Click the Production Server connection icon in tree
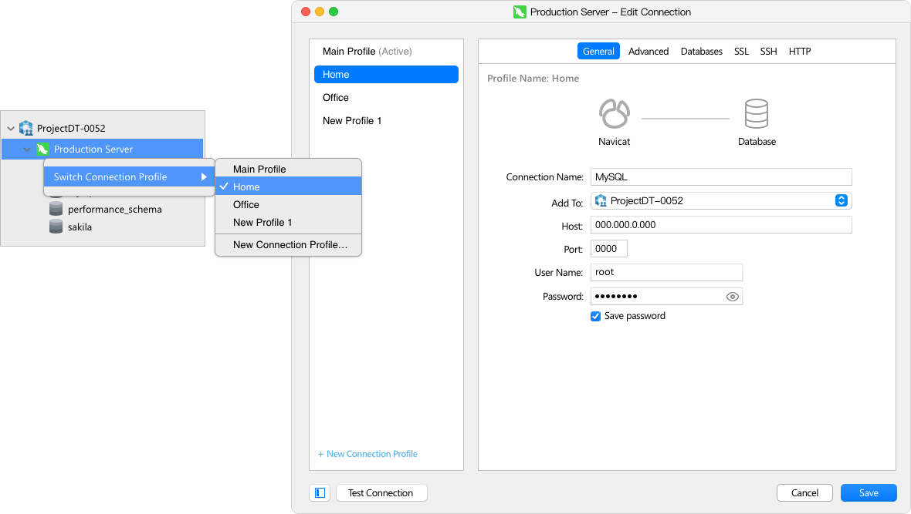911x514 pixels. (x=42, y=149)
